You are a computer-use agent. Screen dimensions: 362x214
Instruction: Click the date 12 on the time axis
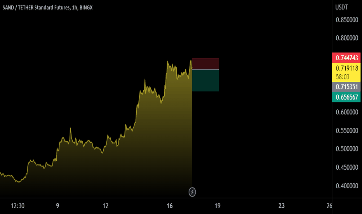[106, 206]
